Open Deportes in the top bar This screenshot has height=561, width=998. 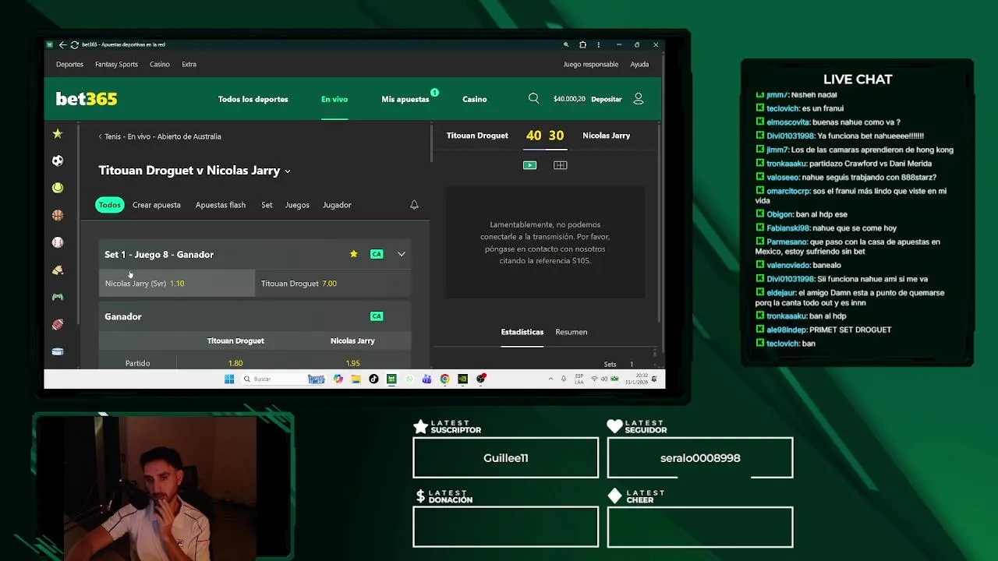(x=69, y=65)
